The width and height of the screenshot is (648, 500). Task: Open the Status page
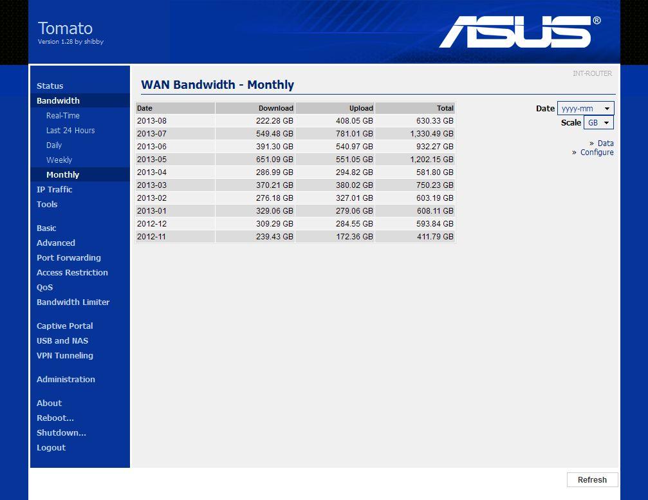(x=50, y=86)
